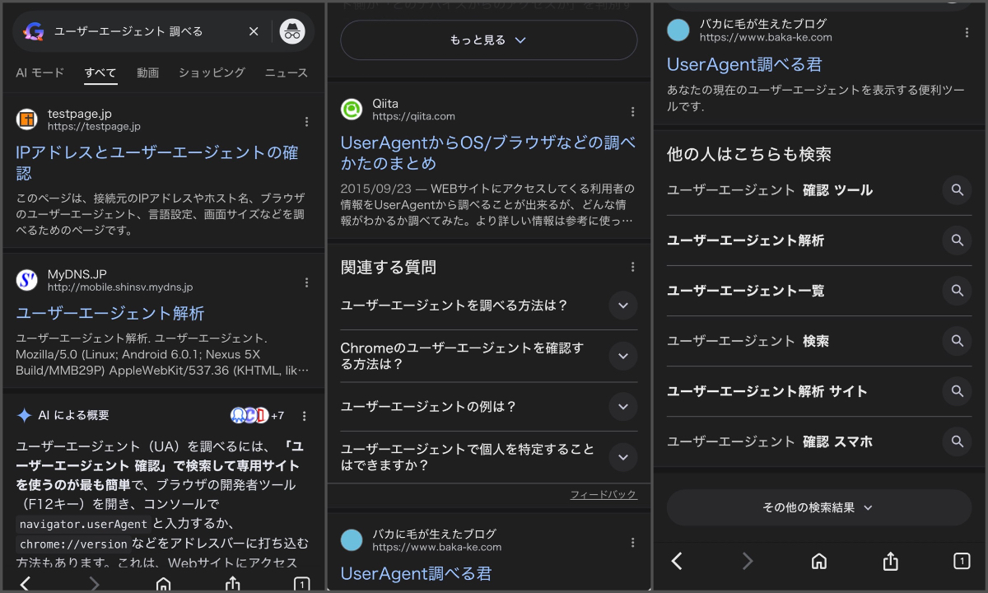Clear the search query with the X icon
The height and width of the screenshot is (593, 988).
click(254, 31)
